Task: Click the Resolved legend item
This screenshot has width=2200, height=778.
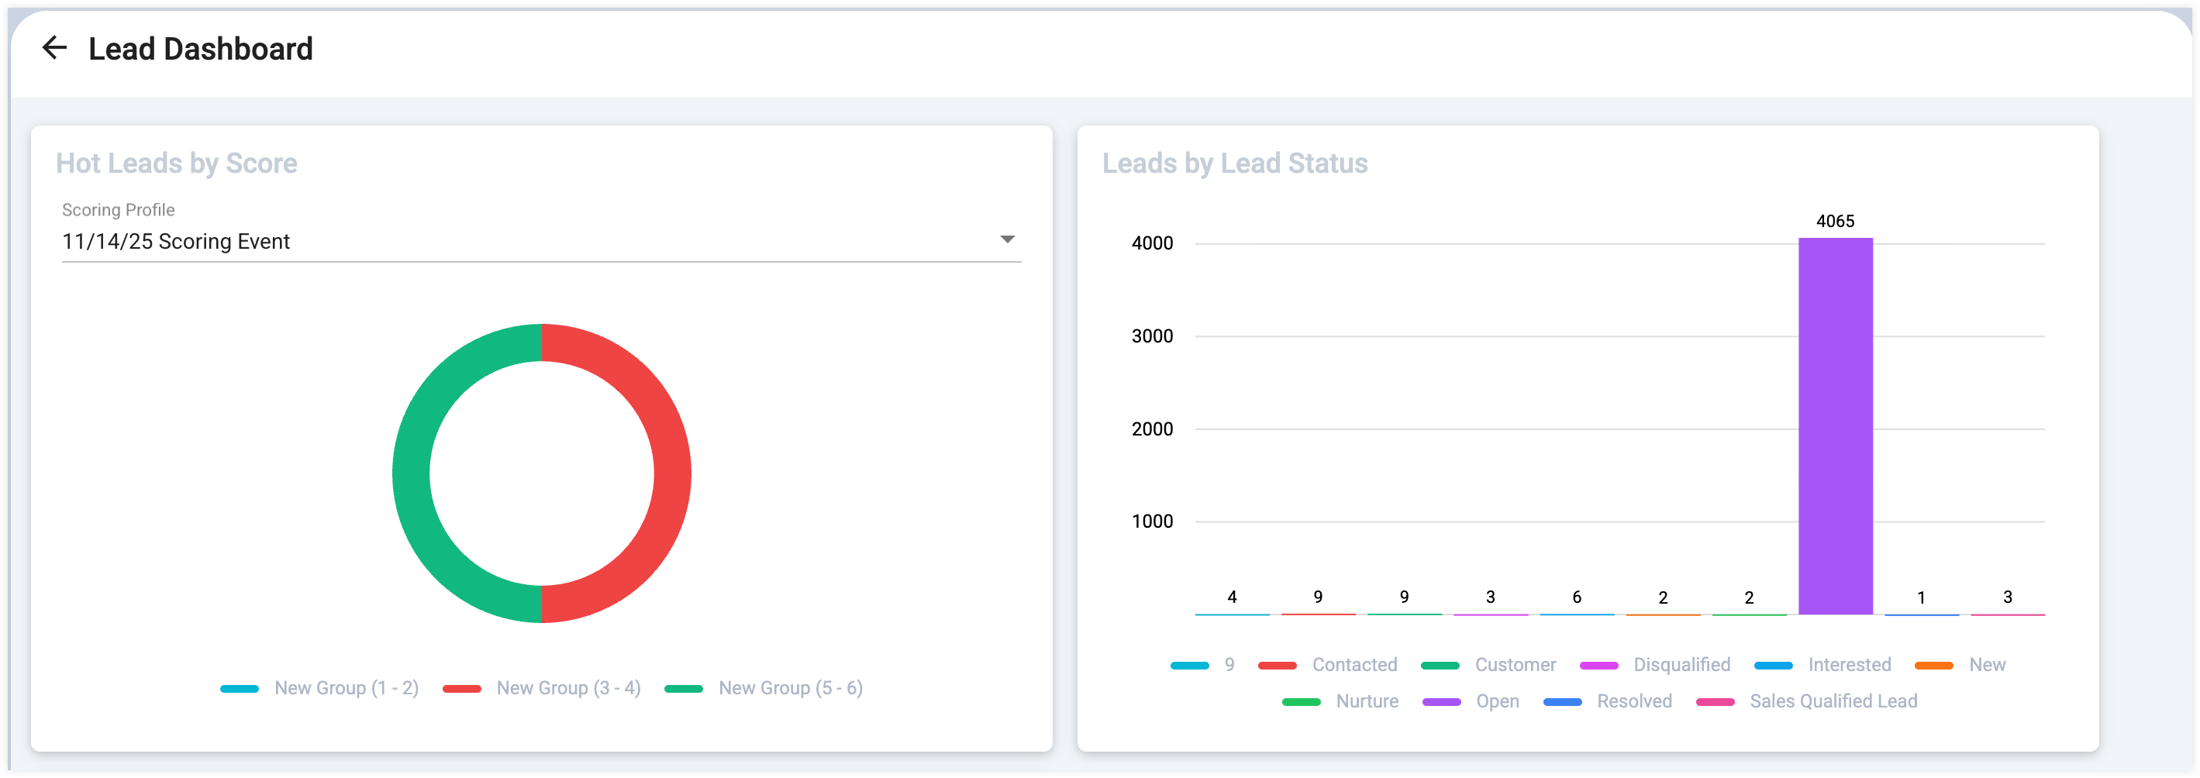Action: click(1607, 701)
